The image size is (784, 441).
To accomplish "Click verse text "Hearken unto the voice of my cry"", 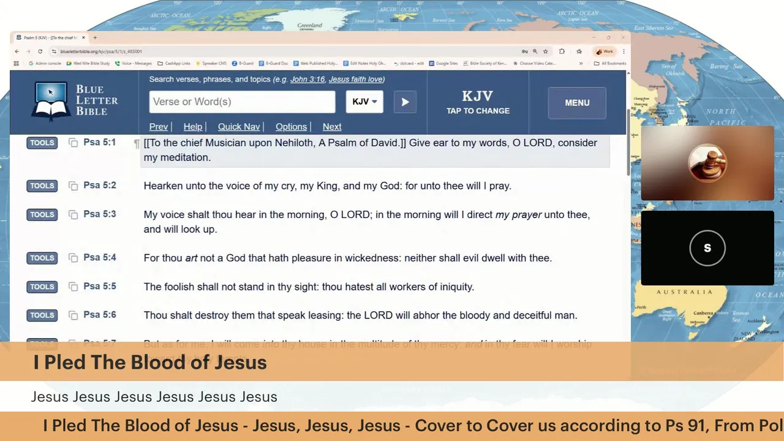I will 221,186.
